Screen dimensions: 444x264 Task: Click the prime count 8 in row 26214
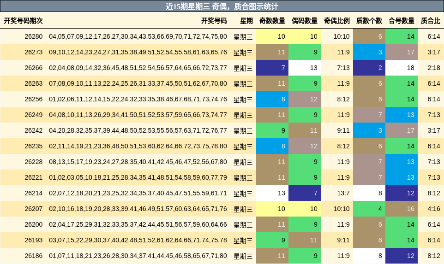369,193
